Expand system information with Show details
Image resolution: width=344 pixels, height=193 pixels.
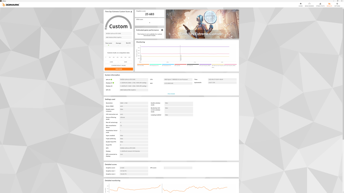[171, 94]
